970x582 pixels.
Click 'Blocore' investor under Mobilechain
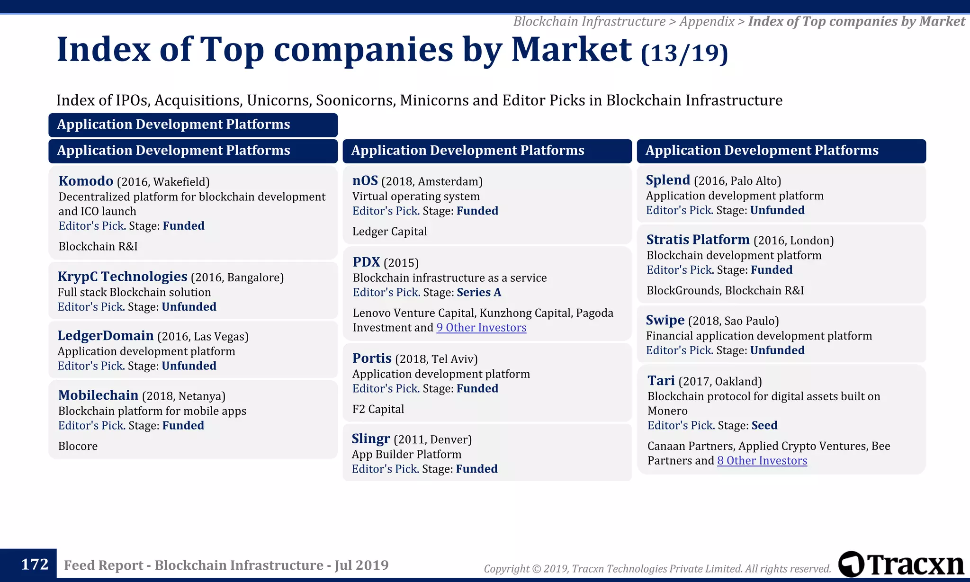tap(78, 446)
